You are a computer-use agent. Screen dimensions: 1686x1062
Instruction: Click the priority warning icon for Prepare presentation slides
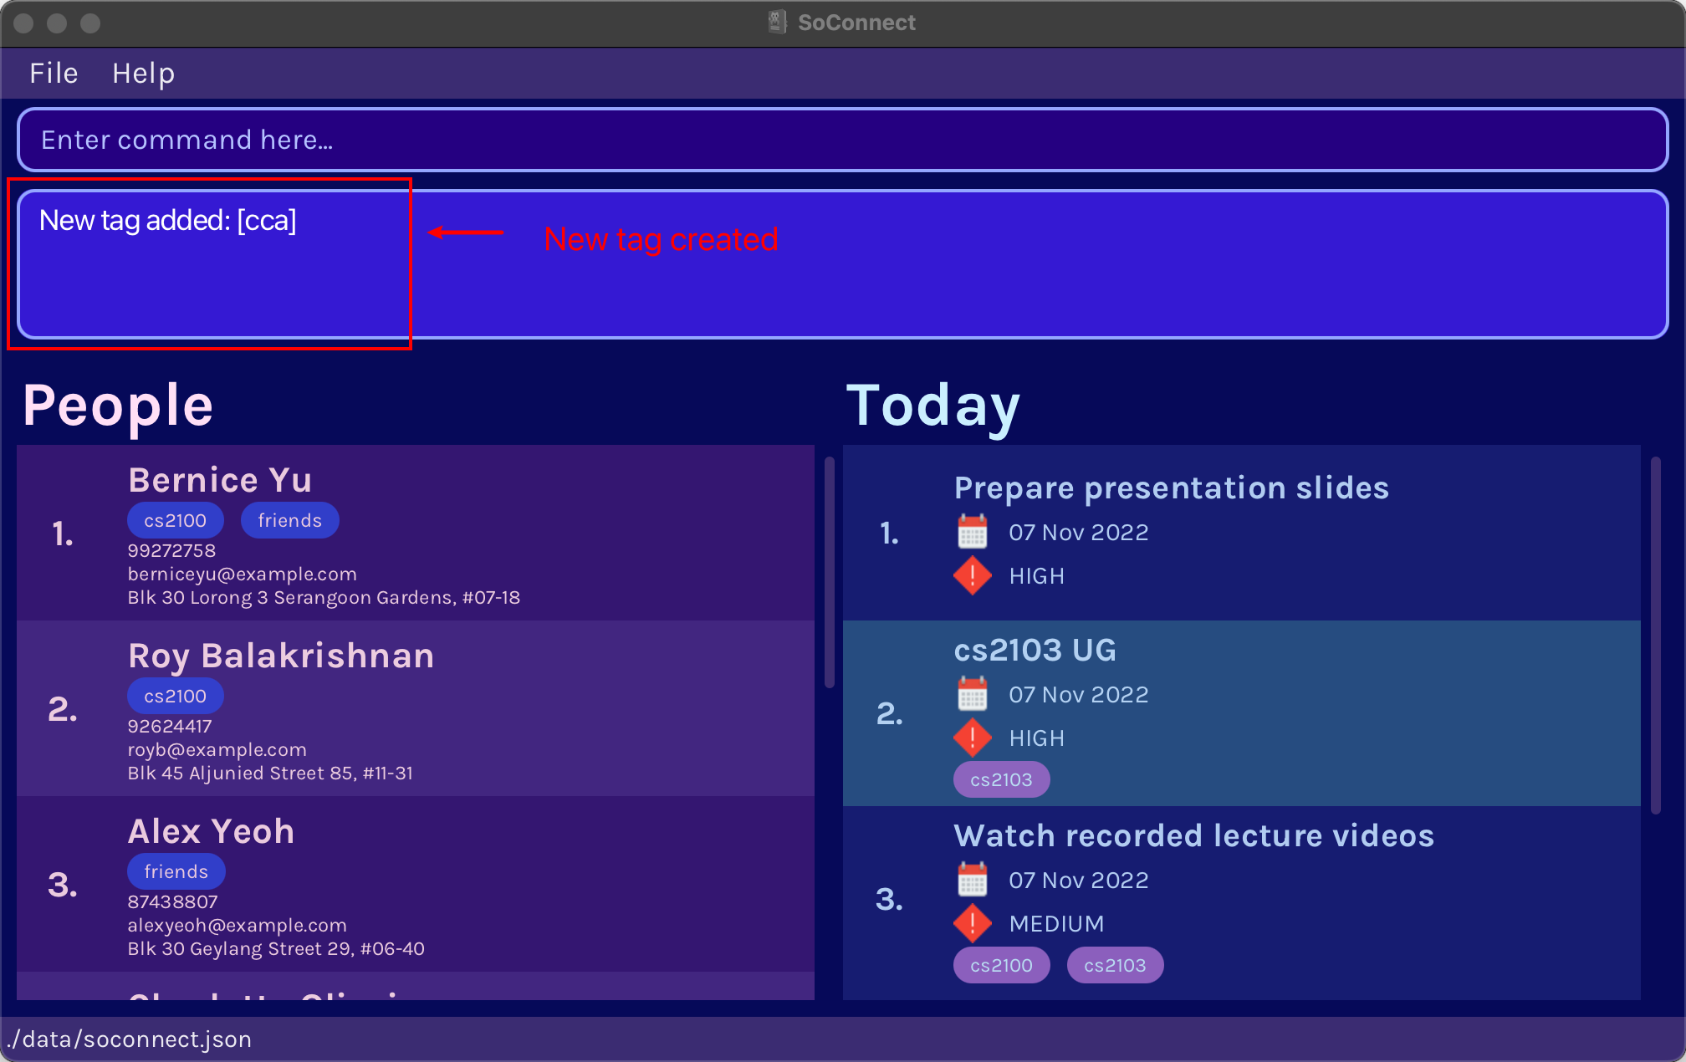972,575
